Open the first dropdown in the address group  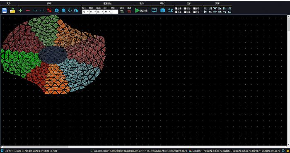(x=85, y=12)
